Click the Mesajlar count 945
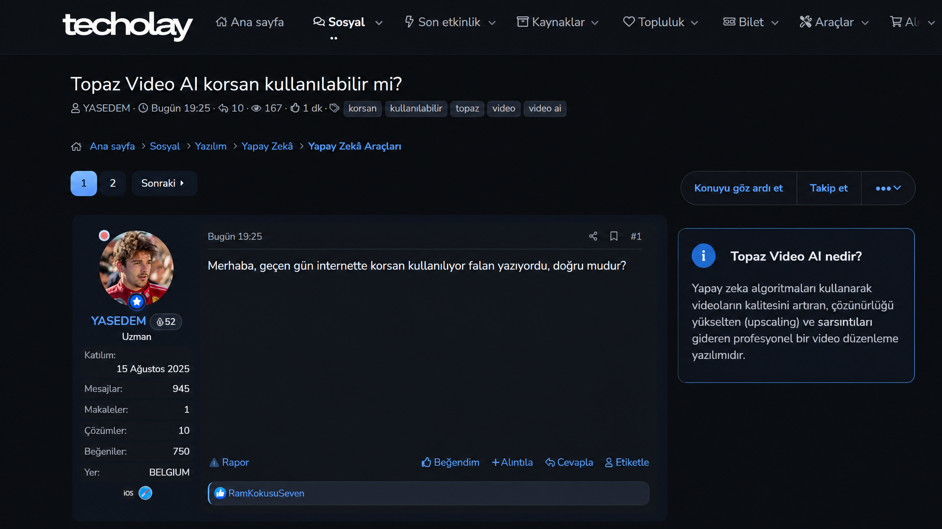The width and height of the screenshot is (942, 529). click(181, 388)
